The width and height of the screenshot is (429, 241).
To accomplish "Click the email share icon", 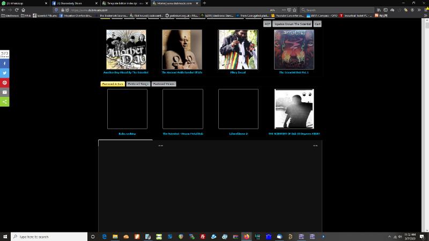I will click(x=4, y=92).
